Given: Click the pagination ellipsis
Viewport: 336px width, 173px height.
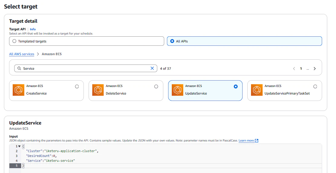Looking at the screenshot, I should click(x=308, y=69).
